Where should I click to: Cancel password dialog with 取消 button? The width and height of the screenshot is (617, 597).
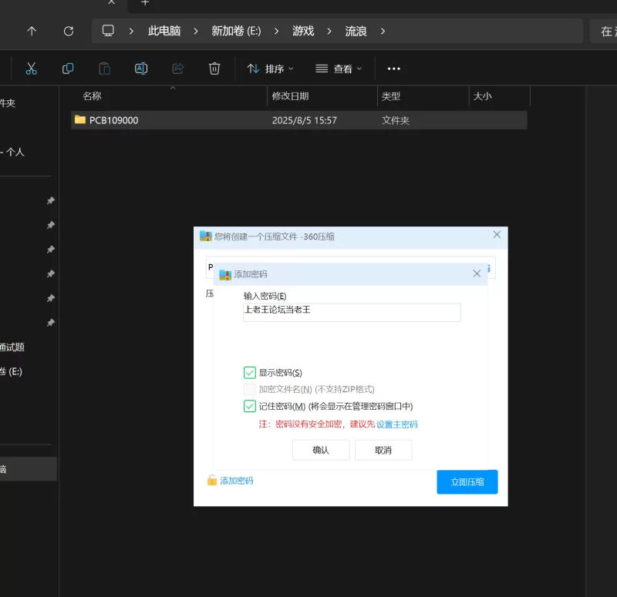click(x=383, y=450)
